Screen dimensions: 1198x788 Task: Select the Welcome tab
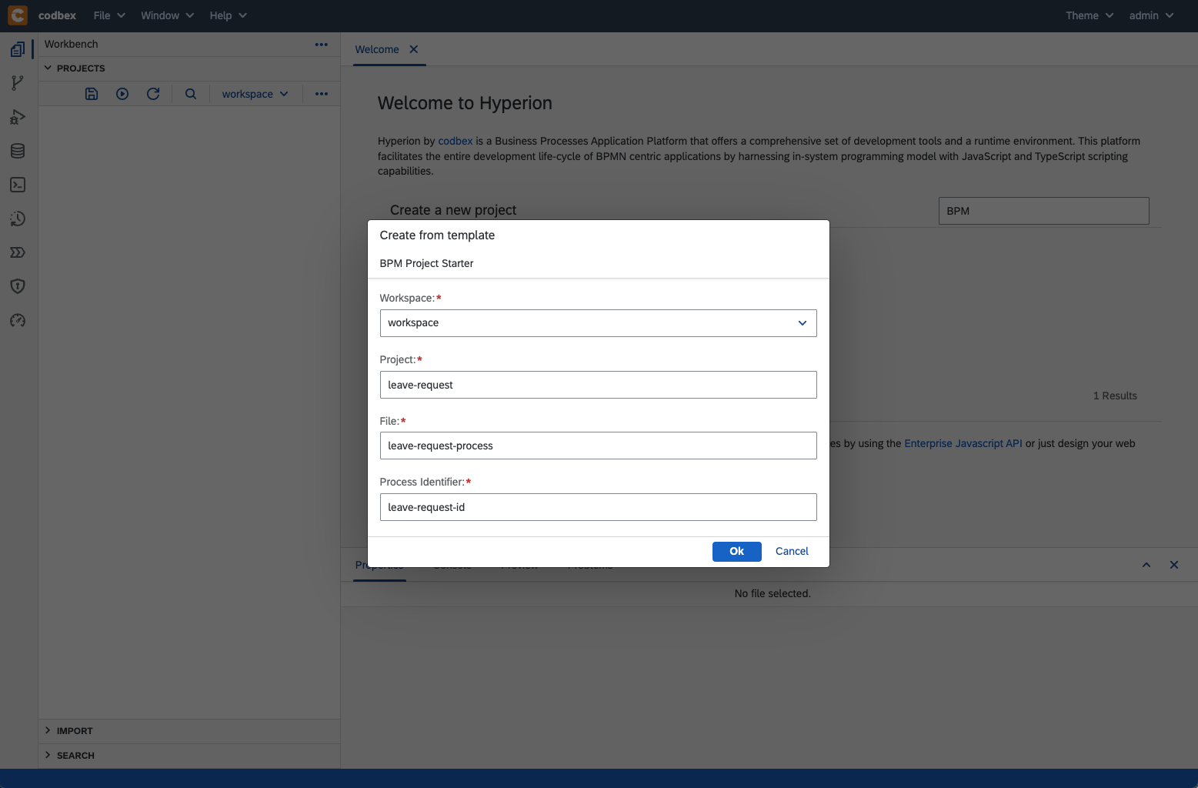click(377, 49)
